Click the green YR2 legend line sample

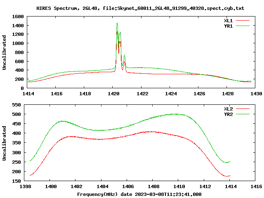243,114
